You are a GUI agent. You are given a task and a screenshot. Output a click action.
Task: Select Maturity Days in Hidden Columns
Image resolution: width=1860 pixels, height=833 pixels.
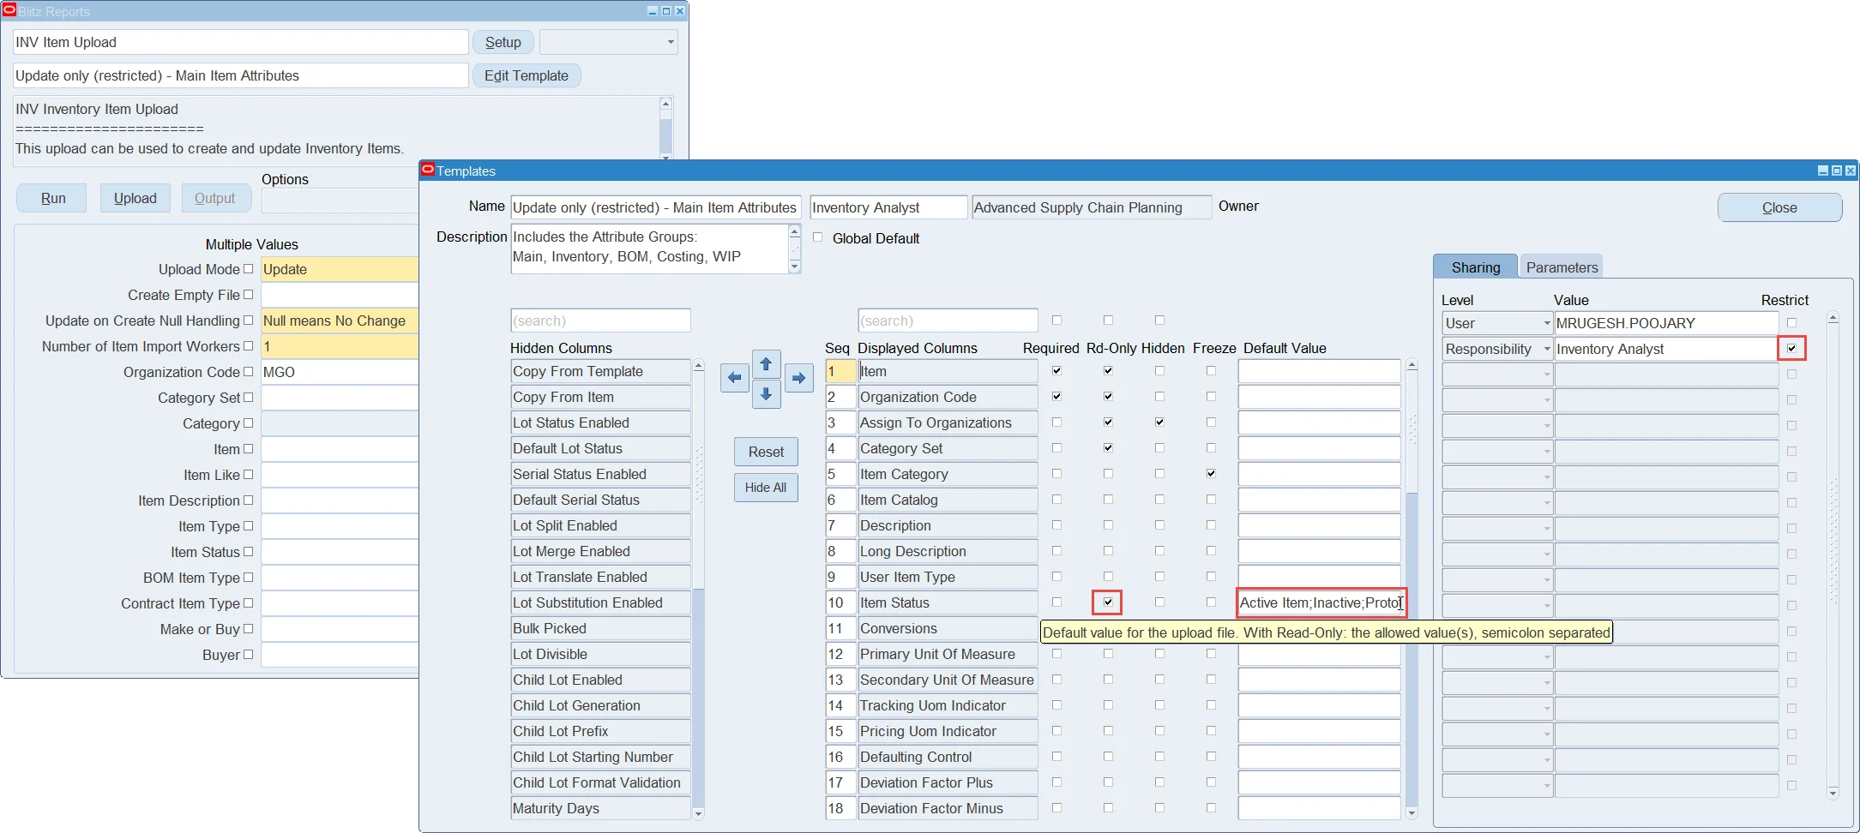[600, 808]
